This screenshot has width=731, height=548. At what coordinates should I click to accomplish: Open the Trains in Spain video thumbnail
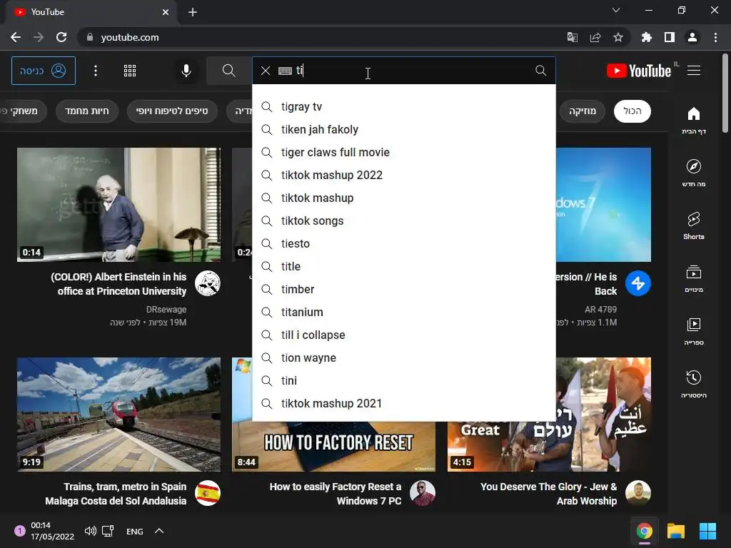[x=119, y=415]
